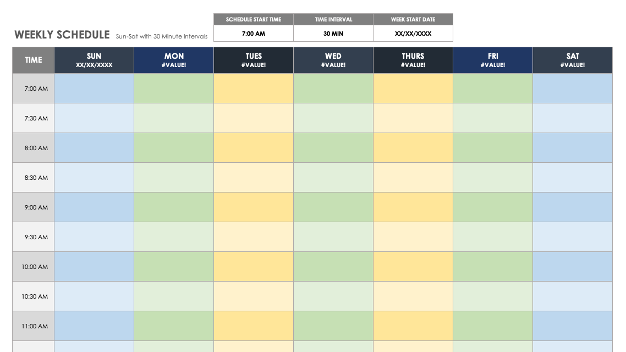Screen dimensions: 626x352
Task: Select the SUN column header
Action: click(x=94, y=60)
